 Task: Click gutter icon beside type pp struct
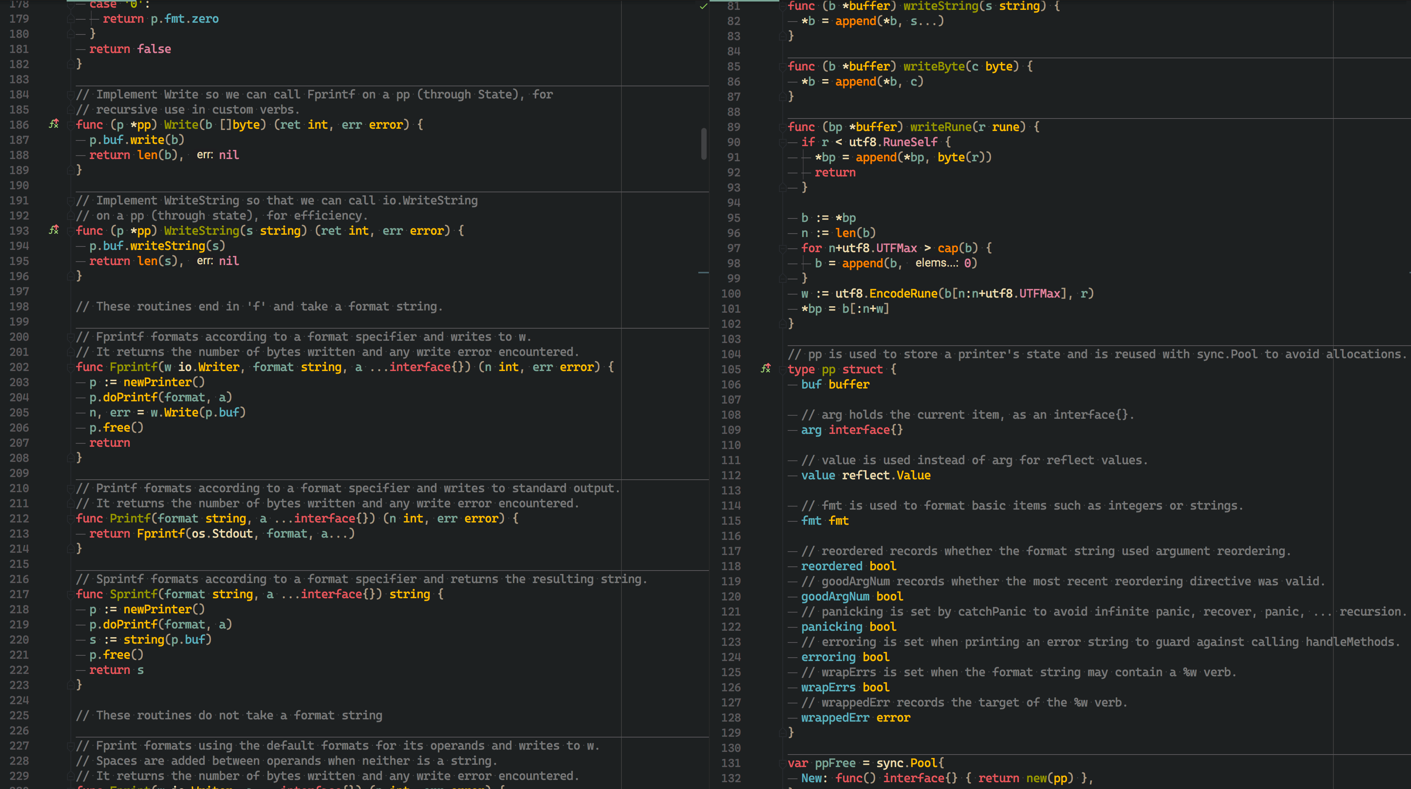click(766, 369)
